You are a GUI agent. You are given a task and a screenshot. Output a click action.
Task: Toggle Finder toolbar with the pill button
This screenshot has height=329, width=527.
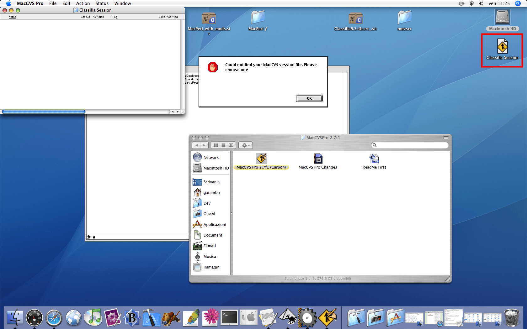[446, 138]
